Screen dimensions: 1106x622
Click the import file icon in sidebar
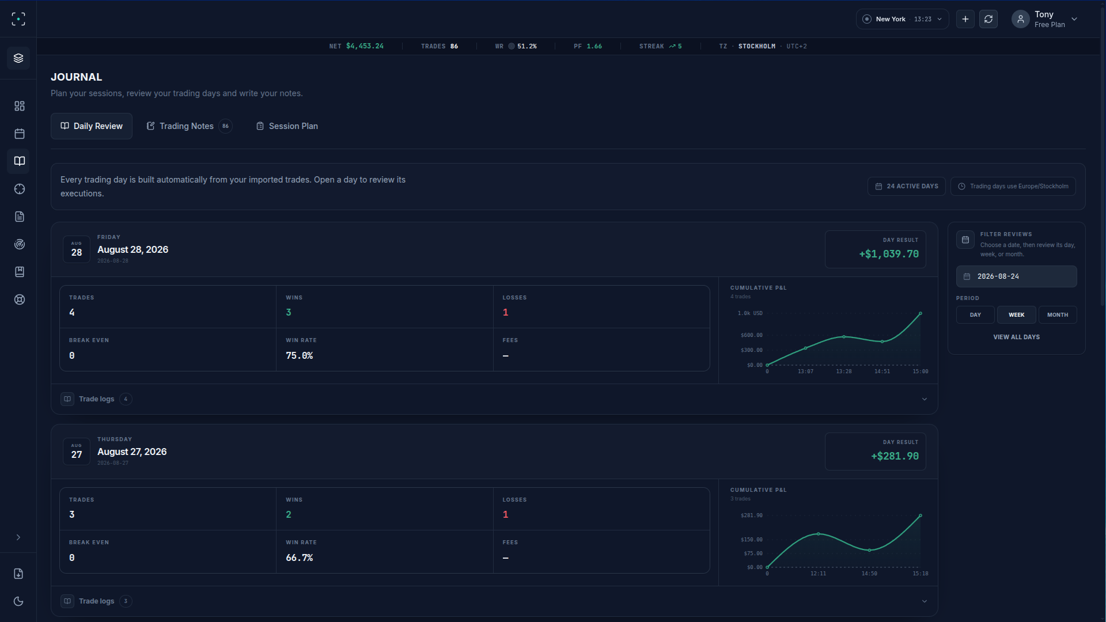pos(18,574)
